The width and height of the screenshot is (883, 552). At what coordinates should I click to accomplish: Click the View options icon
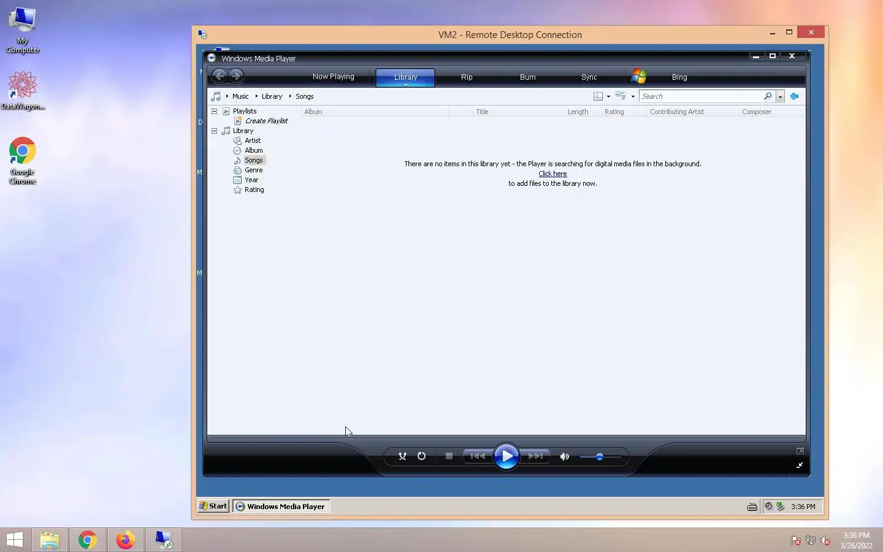[621, 96]
